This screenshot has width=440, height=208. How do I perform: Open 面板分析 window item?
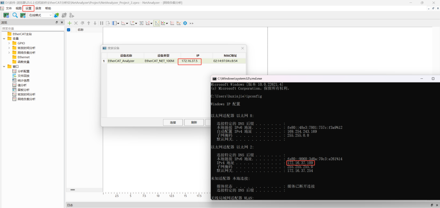click(x=21, y=90)
